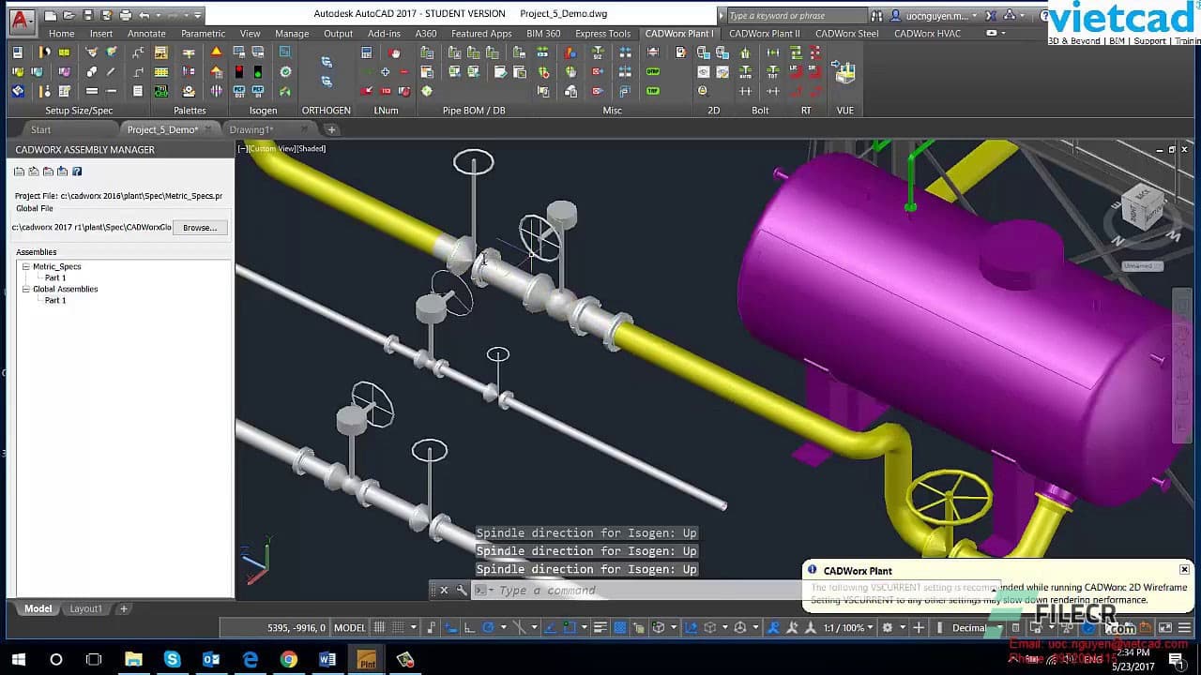The image size is (1201, 675).
Task: Switch to the CADWorx Plant II ribbon tab
Action: point(765,34)
